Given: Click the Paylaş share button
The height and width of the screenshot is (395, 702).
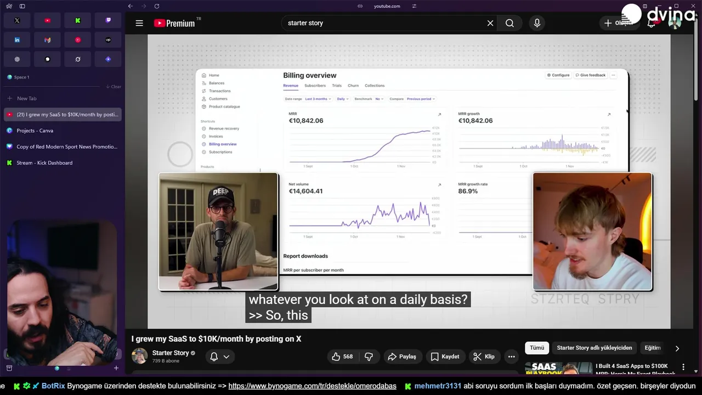Looking at the screenshot, I should click(x=402, y=357).
